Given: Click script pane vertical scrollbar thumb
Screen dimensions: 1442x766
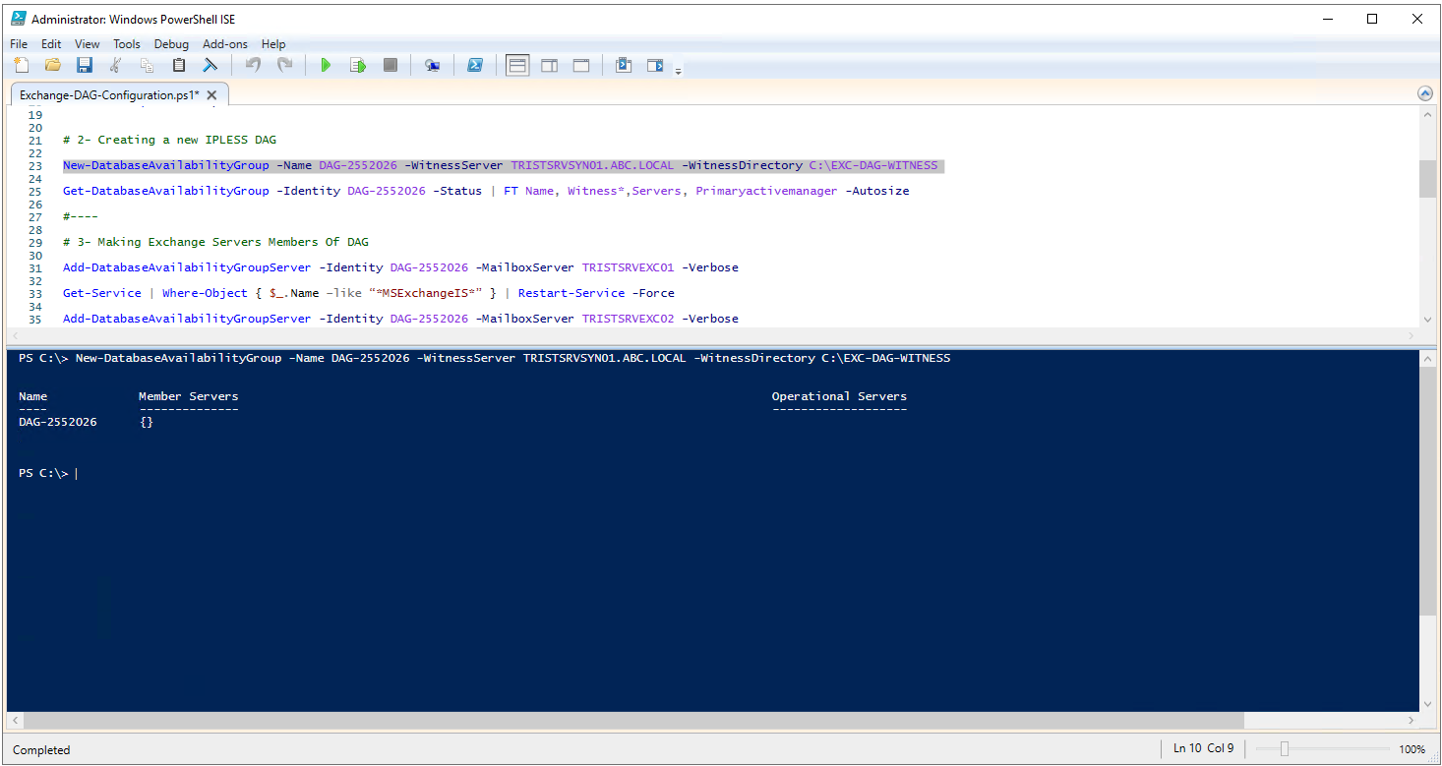Looking at the screenshot, I should click(x=1427, y=179).
